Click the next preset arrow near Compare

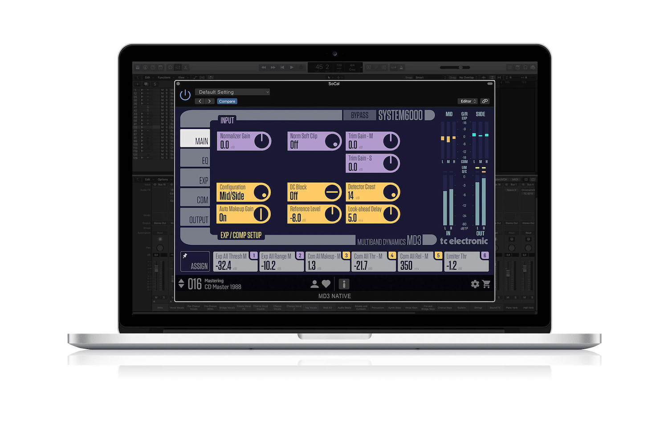coord(209,101)
